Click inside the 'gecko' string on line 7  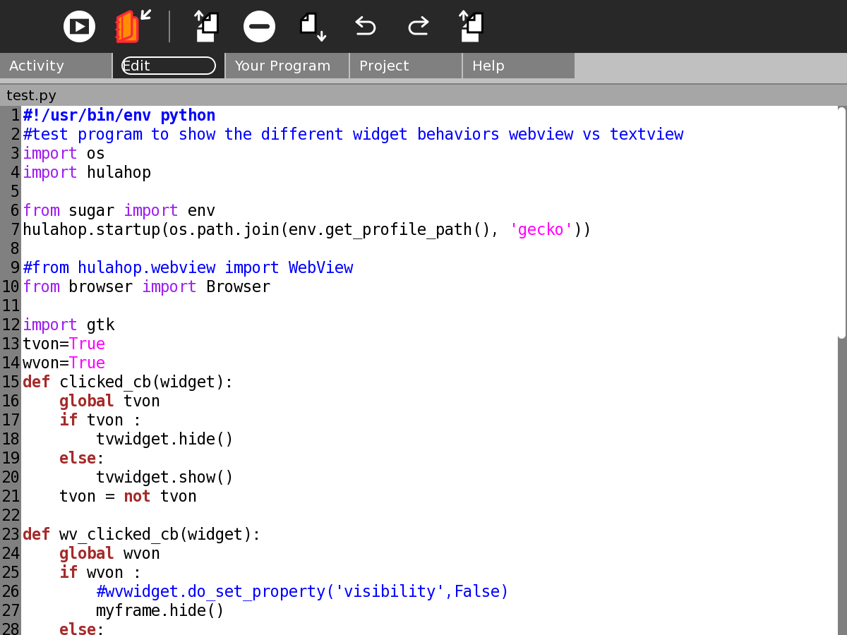[541, 229]
